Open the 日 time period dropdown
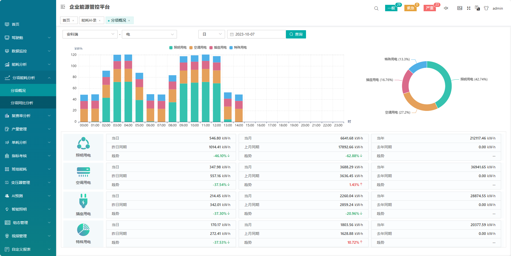 (x=212, y=34)
